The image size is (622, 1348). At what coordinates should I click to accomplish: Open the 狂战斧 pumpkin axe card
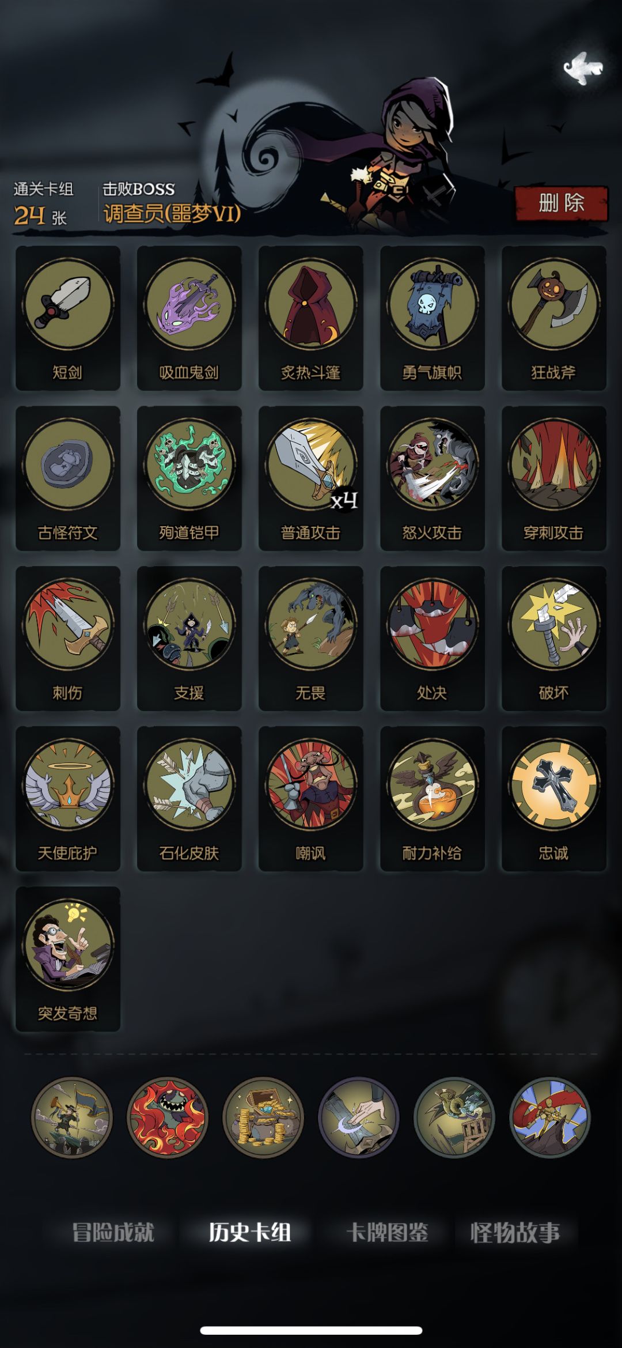(x=554, y=318)
